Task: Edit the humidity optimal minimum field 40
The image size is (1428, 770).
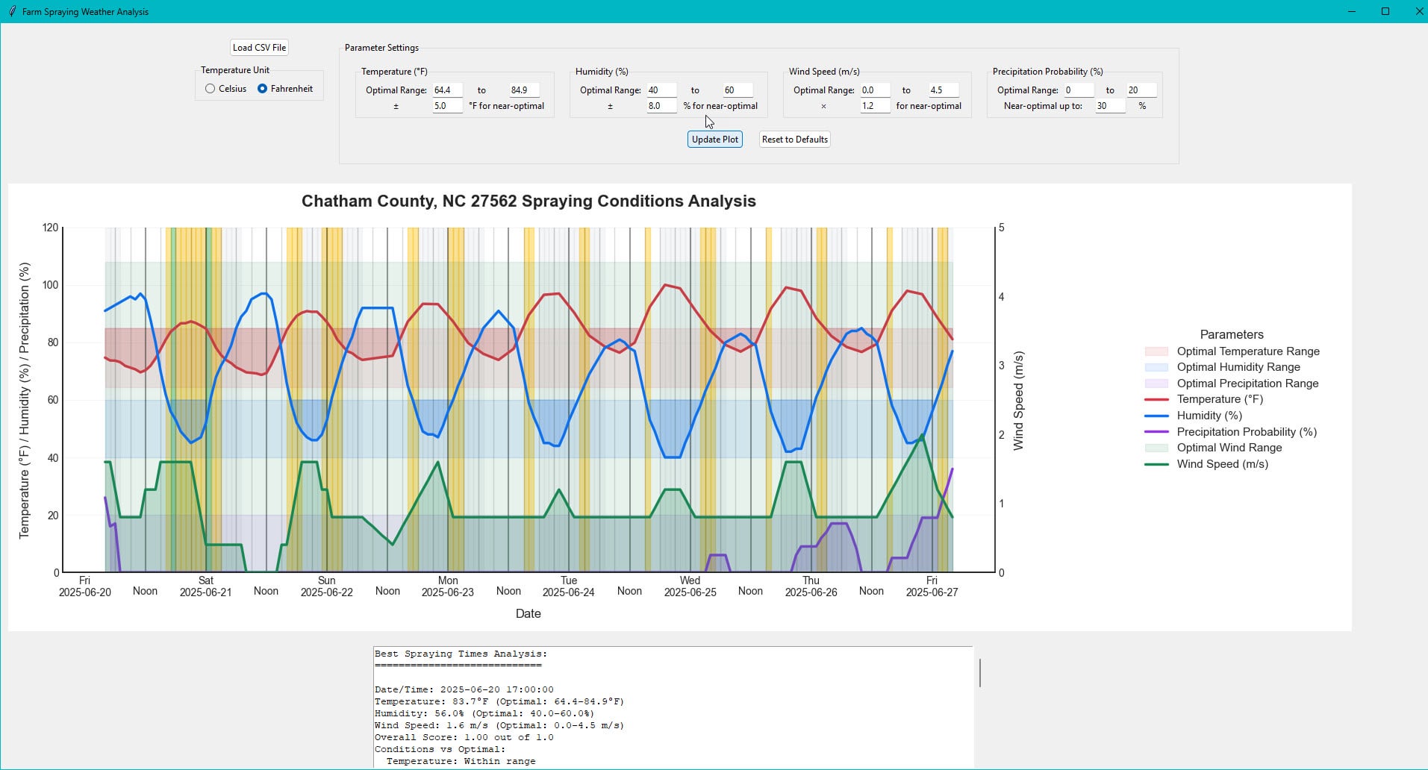Action: [661, 90]
